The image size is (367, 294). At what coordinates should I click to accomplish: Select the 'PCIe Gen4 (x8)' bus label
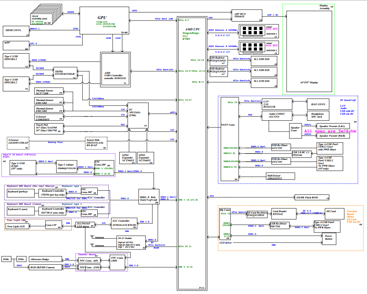[x=164, y=19]
